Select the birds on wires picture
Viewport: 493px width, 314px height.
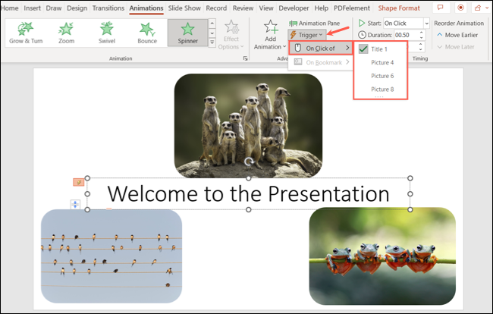(111, 256)
